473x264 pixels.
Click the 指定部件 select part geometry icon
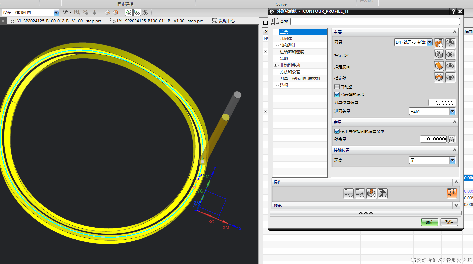tap(439, 55)
